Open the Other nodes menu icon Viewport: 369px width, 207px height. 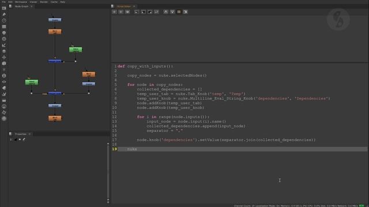point(4,100)
